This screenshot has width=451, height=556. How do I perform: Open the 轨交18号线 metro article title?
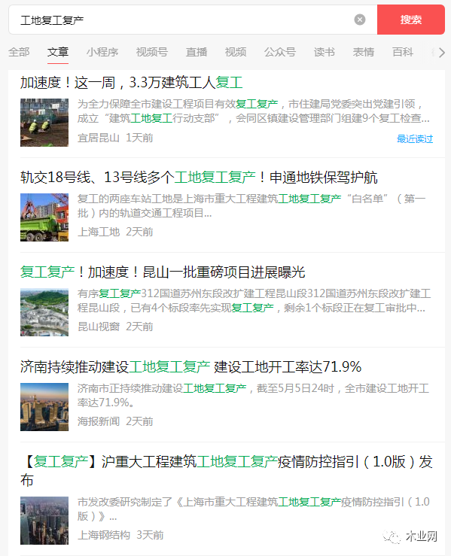tap(199, 178)
